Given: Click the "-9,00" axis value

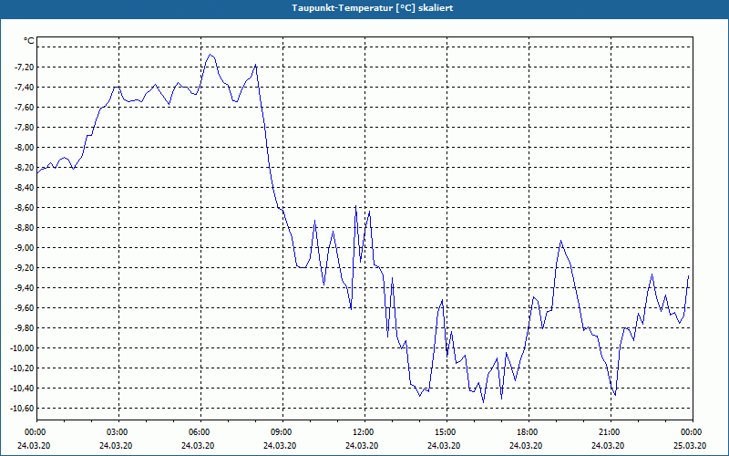Looking at the screenshot, I should click(25, 247).
